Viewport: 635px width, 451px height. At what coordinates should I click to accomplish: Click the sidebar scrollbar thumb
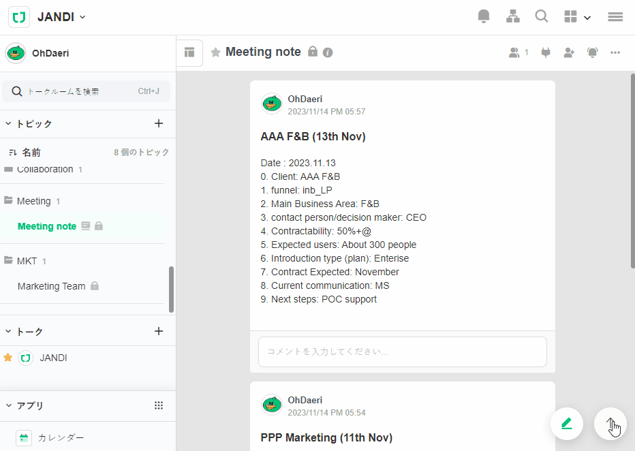click(x=171, y=290)
